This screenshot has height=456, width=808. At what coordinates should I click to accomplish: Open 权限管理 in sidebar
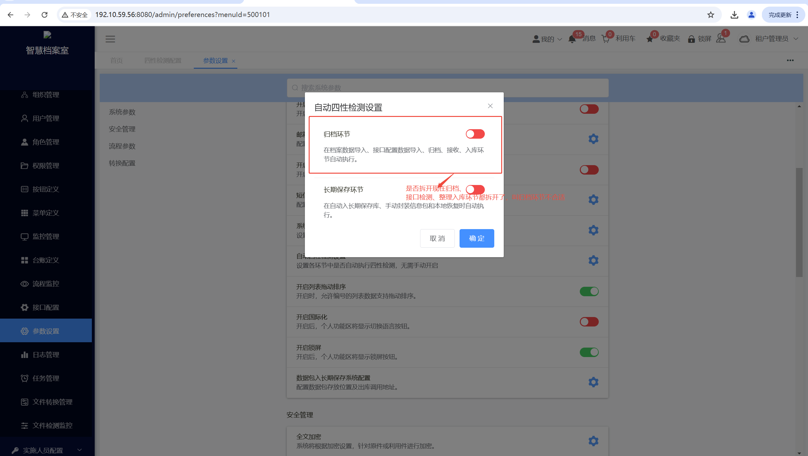tap(46, 165)
